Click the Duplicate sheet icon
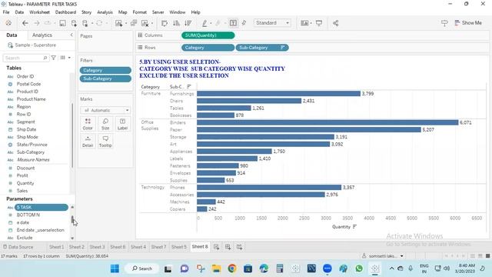This screenshot has width=492, height=277. [x=134, y=23]
